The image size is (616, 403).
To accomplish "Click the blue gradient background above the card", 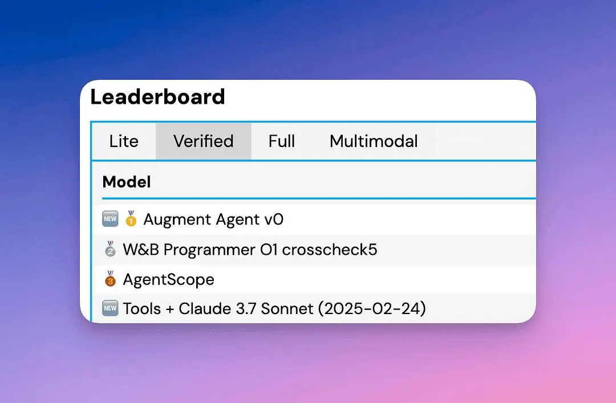I will click(x=308, y=40).
